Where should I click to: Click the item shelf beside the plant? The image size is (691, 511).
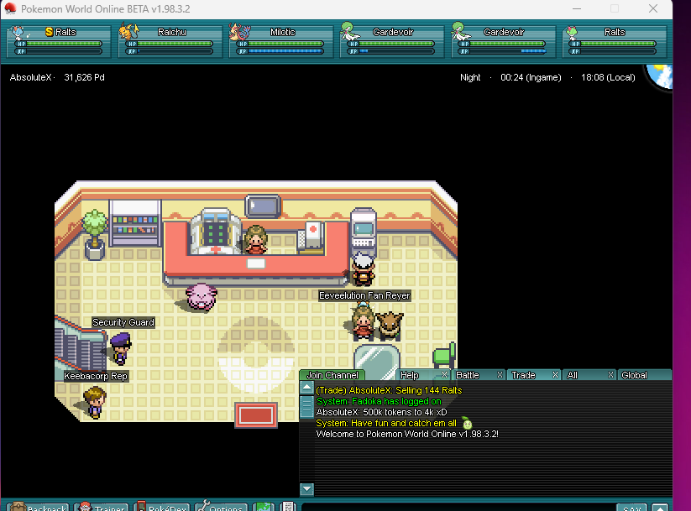click(x=135, y=223)
